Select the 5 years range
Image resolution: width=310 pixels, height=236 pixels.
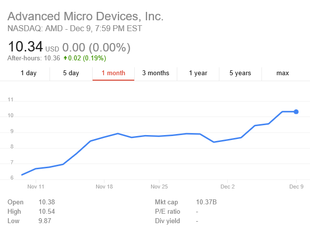(240, 73)
